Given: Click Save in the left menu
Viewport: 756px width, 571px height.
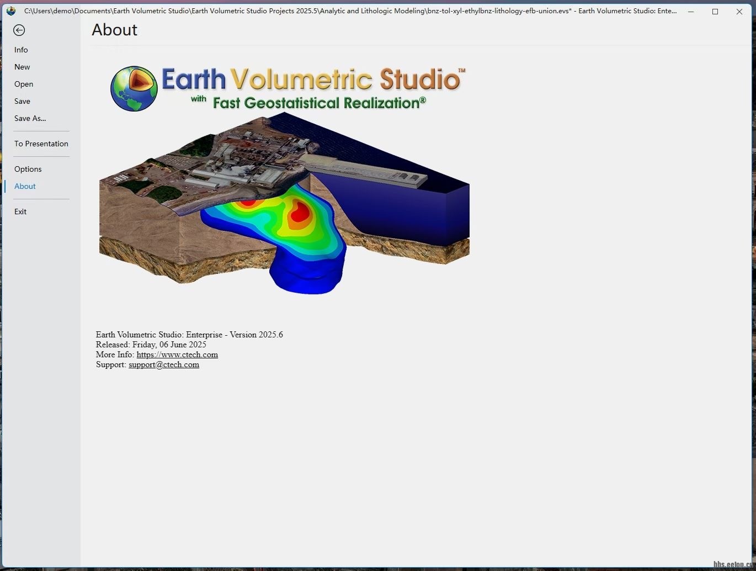Looking at the screenshot, I should (x=22, y=101).
